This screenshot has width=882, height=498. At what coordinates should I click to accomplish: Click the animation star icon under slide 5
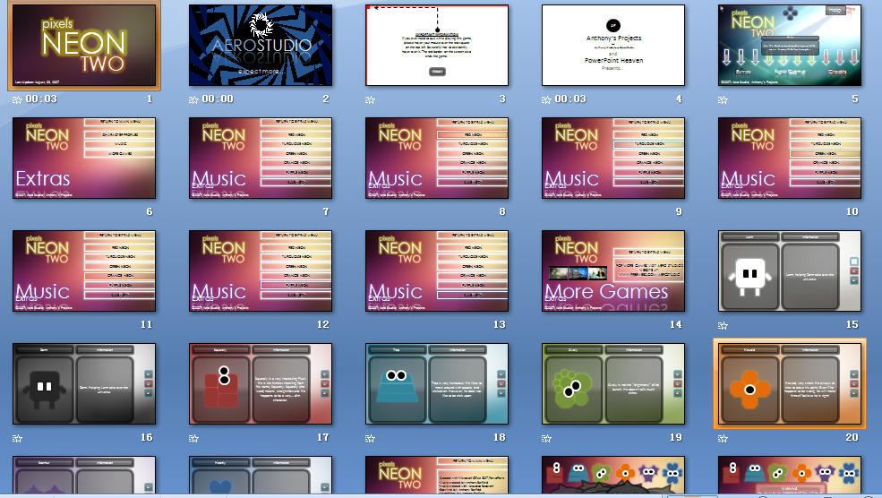[x=724, y=99]
